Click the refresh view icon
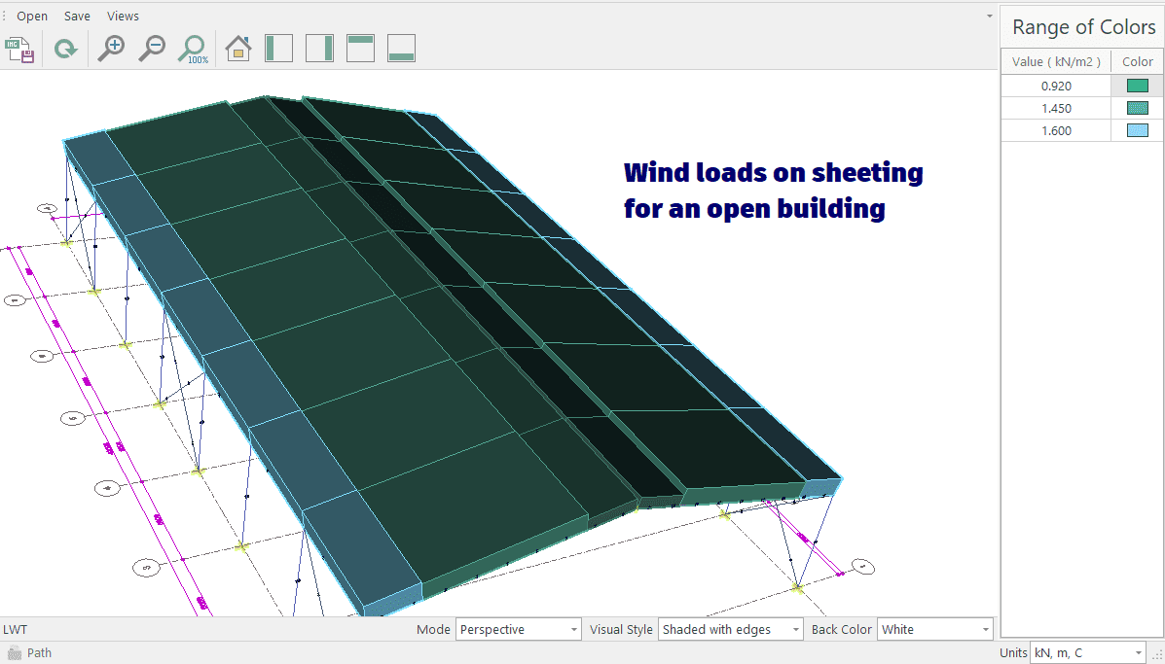This screenshot has height=664, width=1165. pyautogui.click(x=65, y=49)
